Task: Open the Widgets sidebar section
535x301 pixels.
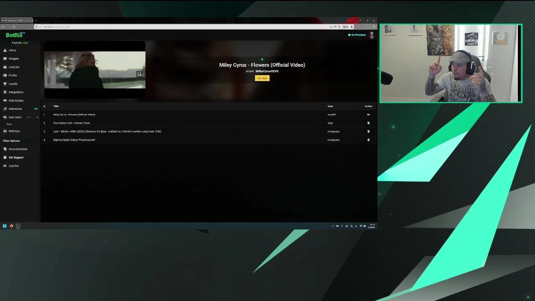Action: coord(14,59)
